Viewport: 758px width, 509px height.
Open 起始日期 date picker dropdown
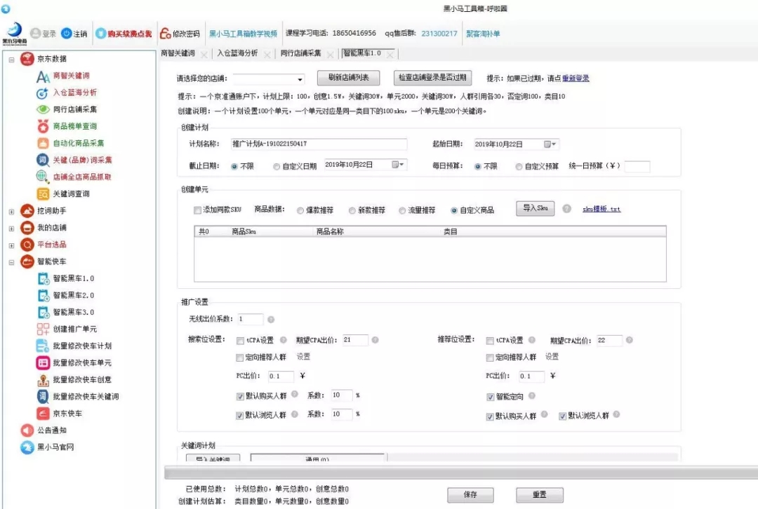(x=550, y=144)
